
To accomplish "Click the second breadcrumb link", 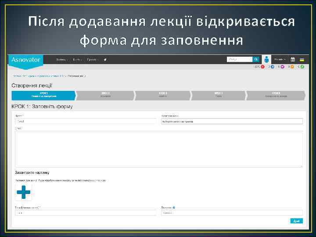I will click(x=29, y=76).
